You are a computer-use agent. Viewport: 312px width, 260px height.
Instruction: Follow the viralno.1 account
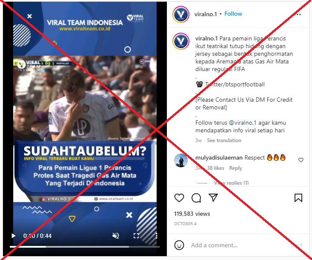tap(233, 14)
